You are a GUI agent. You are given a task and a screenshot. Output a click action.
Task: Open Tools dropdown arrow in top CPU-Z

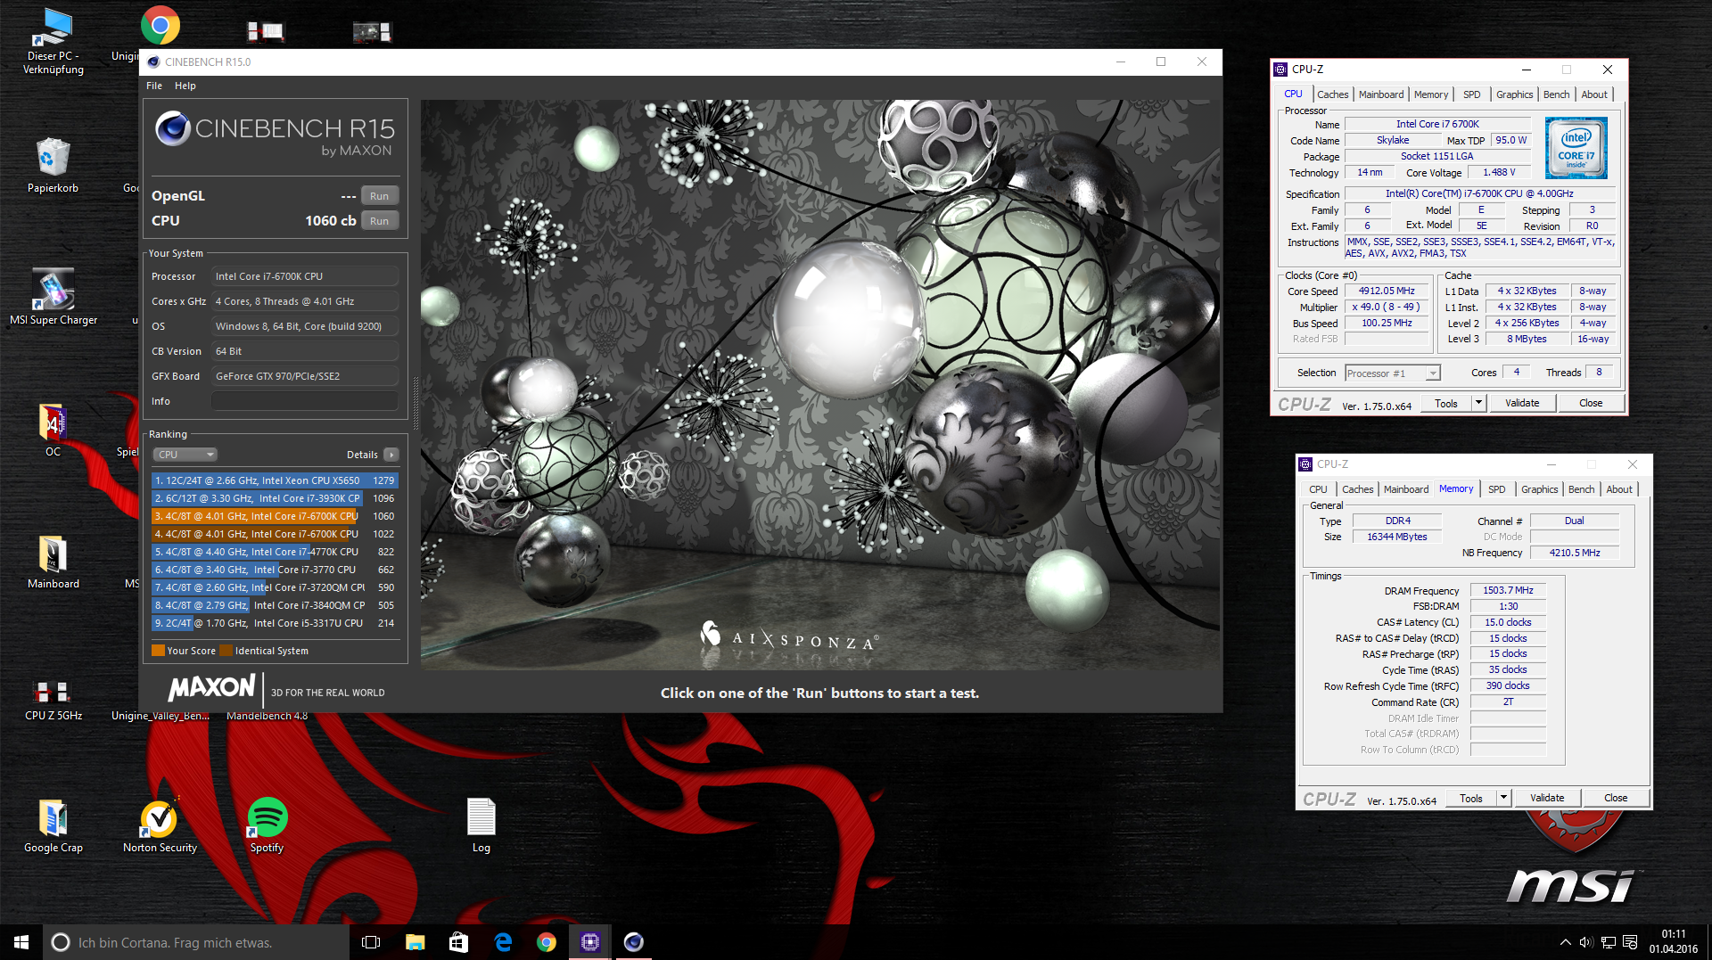[1478, 404]
